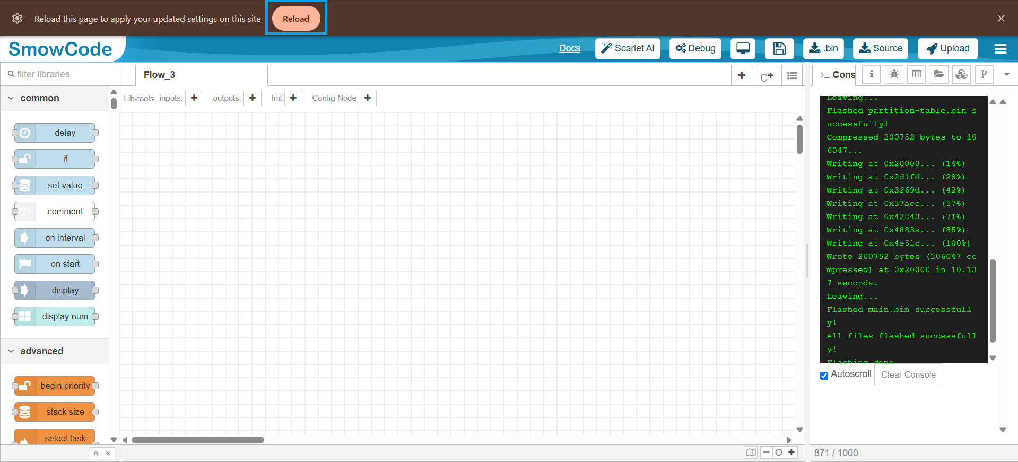1018x462 pixels.
Task: Switch to the Console sidebar tab
Action: [835, 75]
